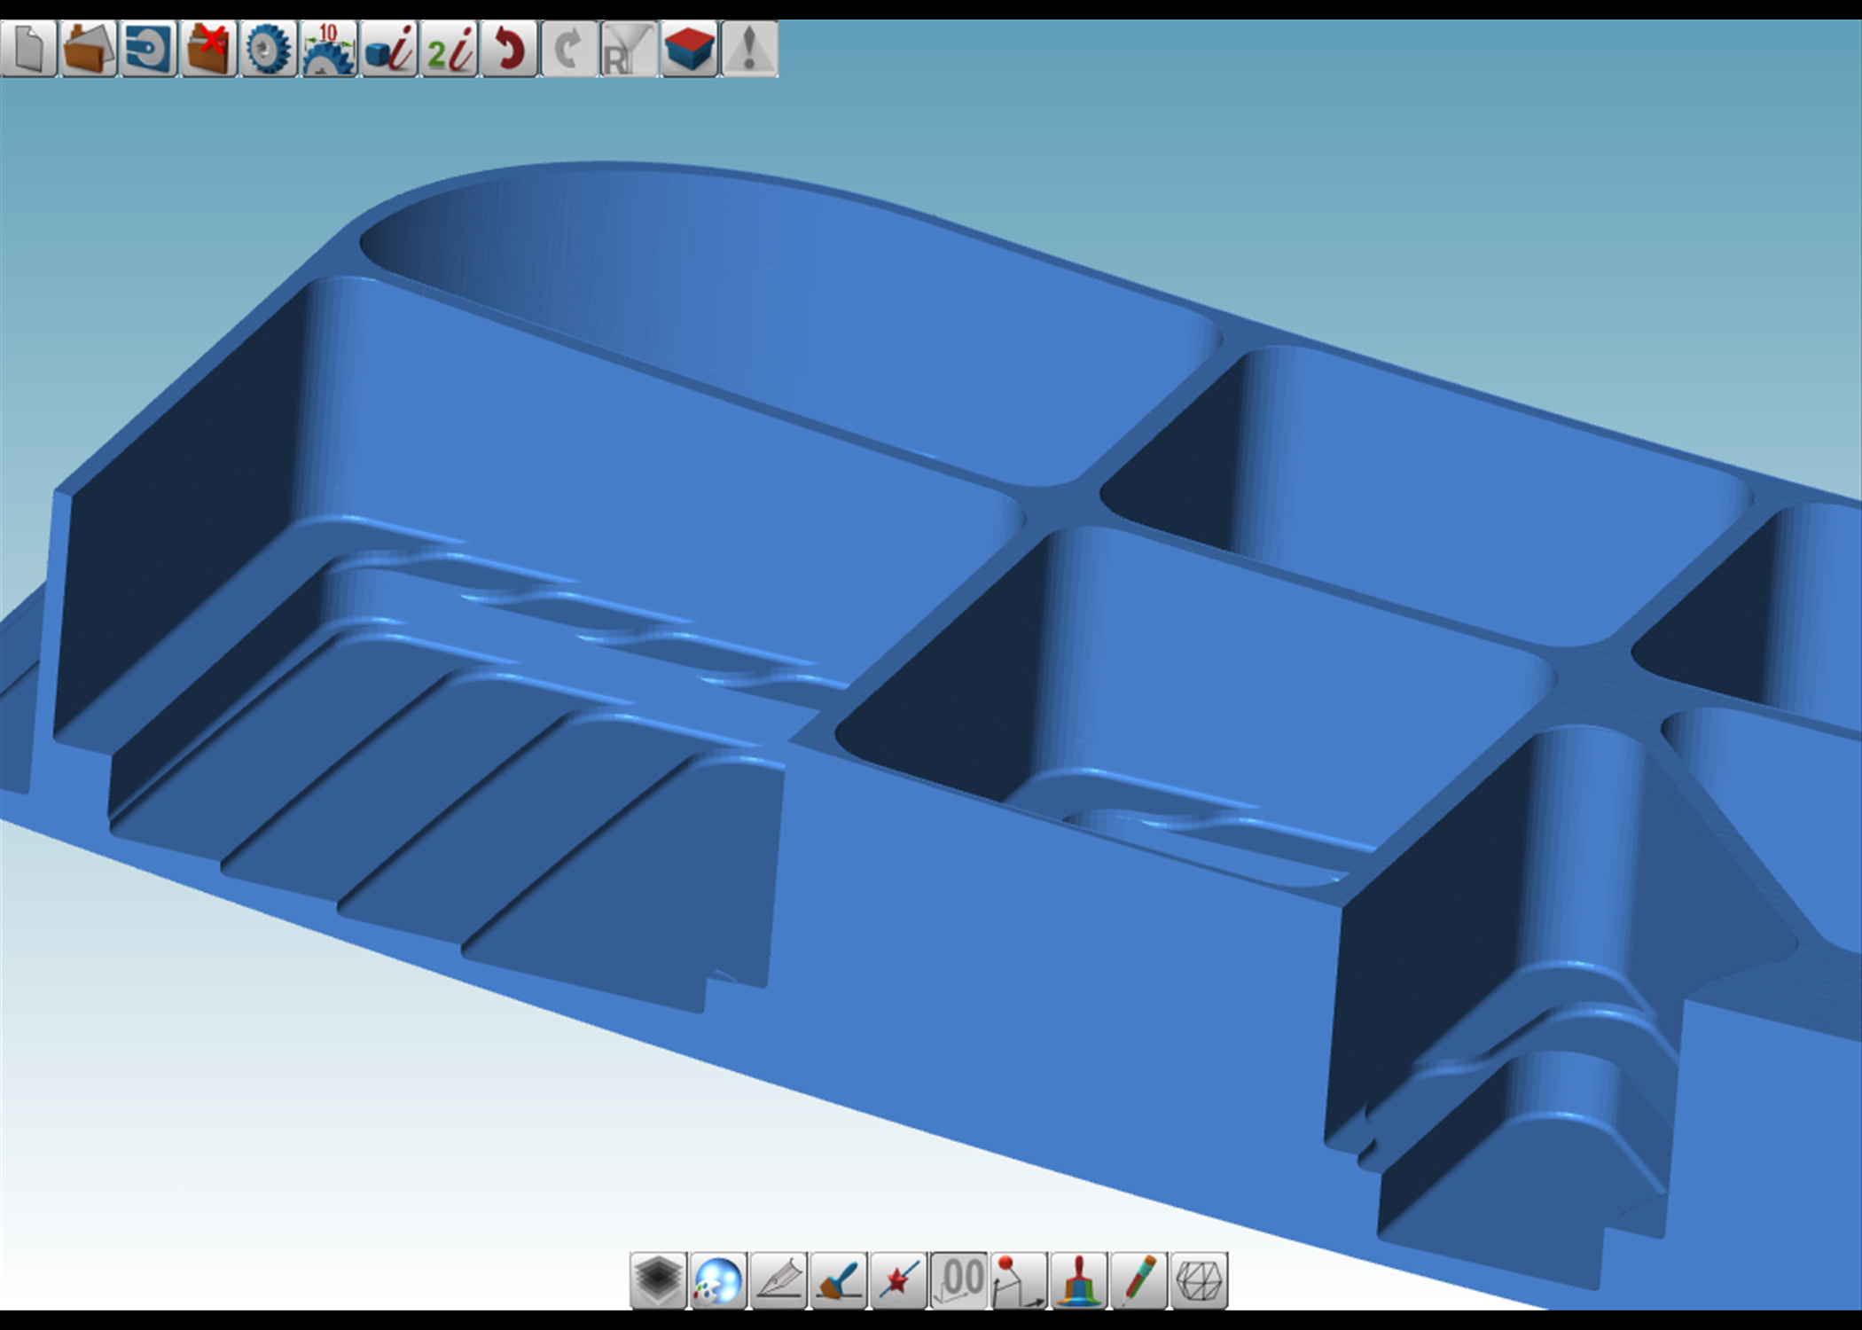
Task: Toggle the wireframe mesh view icon
Action: pos(1199,1280)
